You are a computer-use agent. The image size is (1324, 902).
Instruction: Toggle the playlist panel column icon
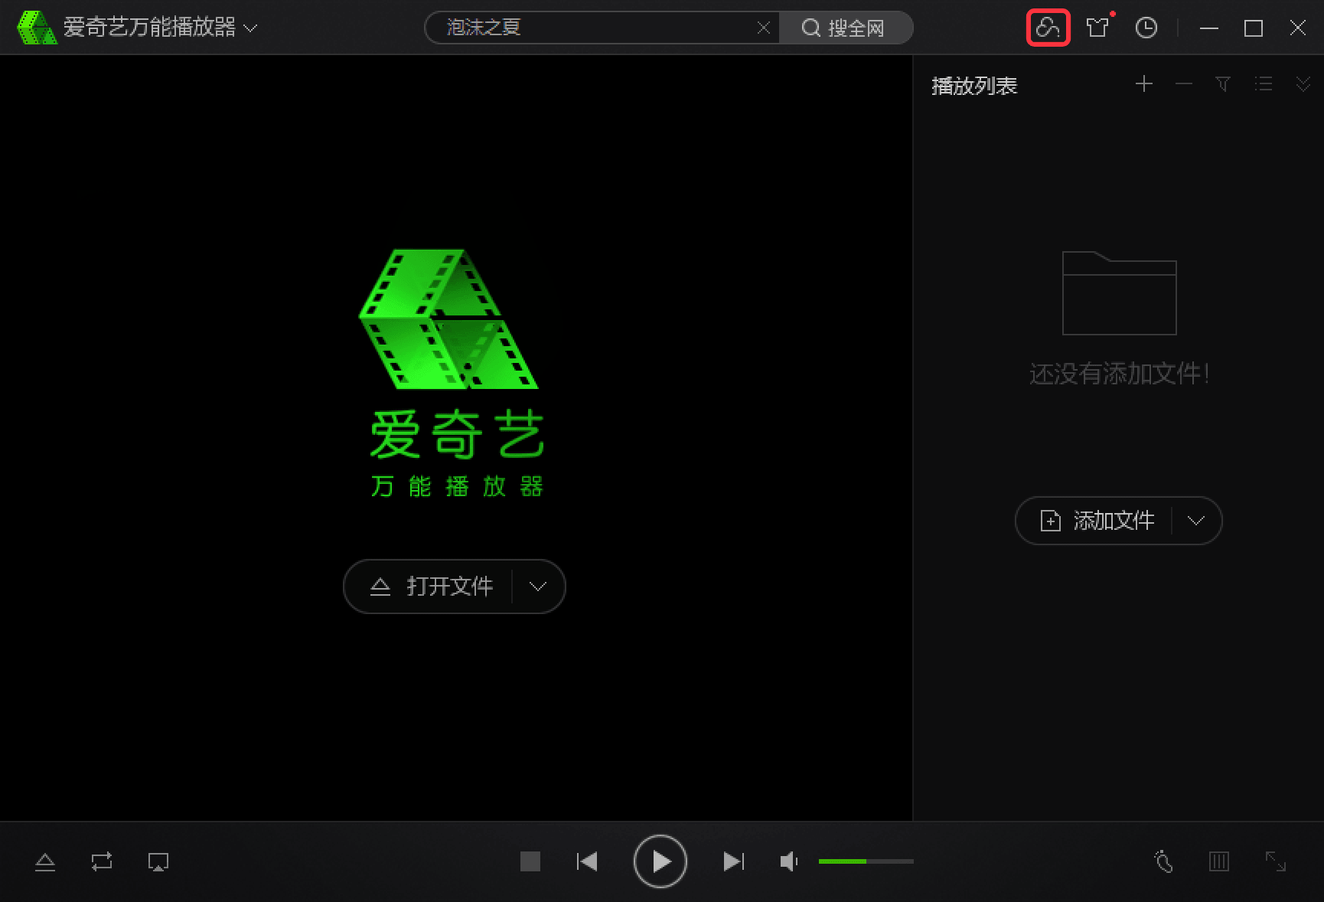tap(1219, 861)
